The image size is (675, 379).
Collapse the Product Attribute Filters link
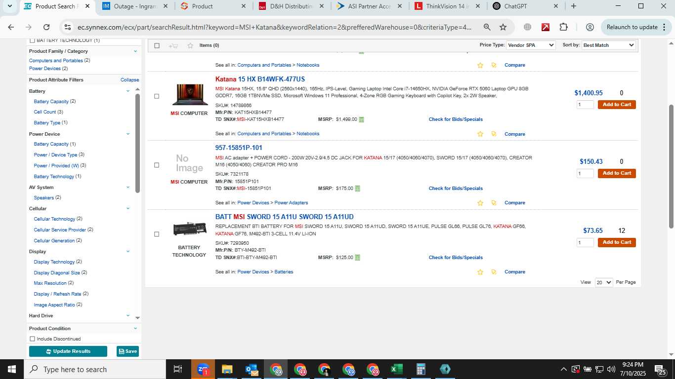coord(129,80)
